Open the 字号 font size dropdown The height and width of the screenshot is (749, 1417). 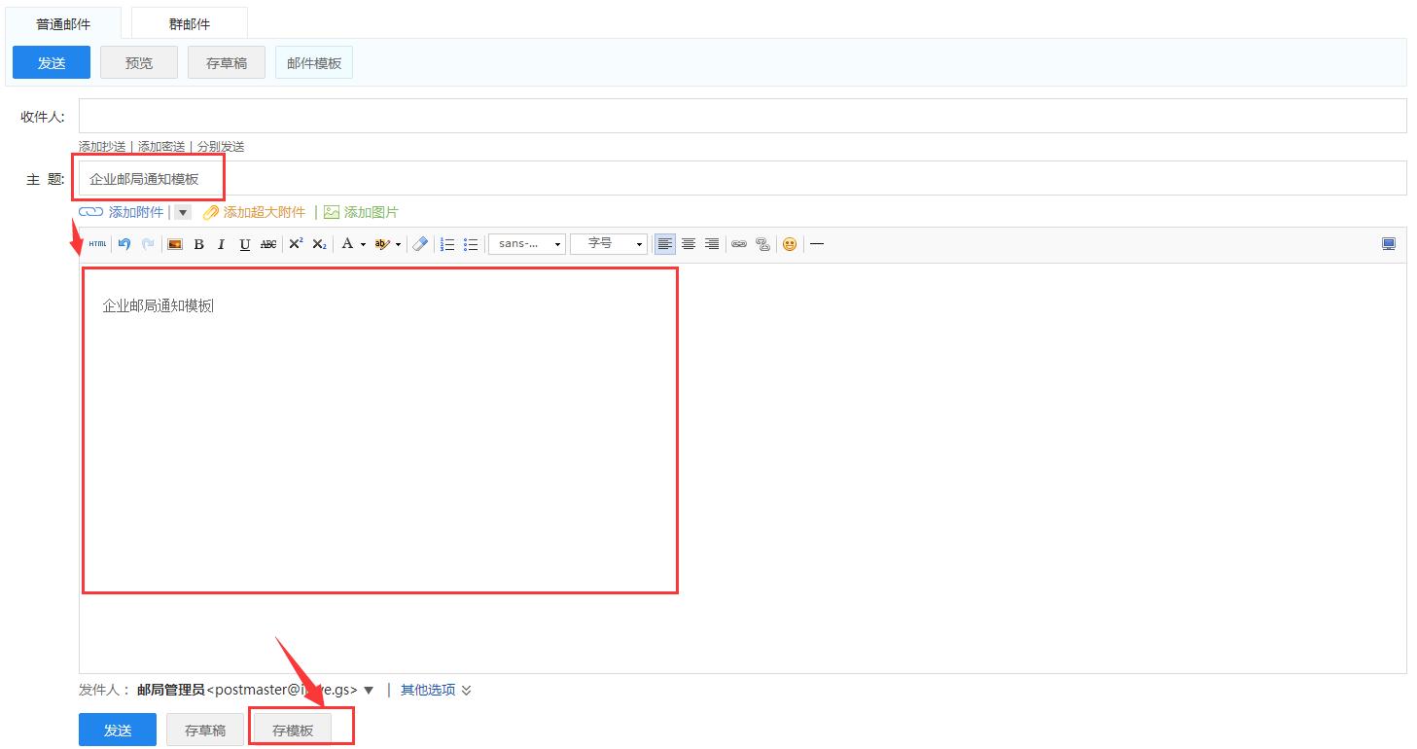coord(609,244)
